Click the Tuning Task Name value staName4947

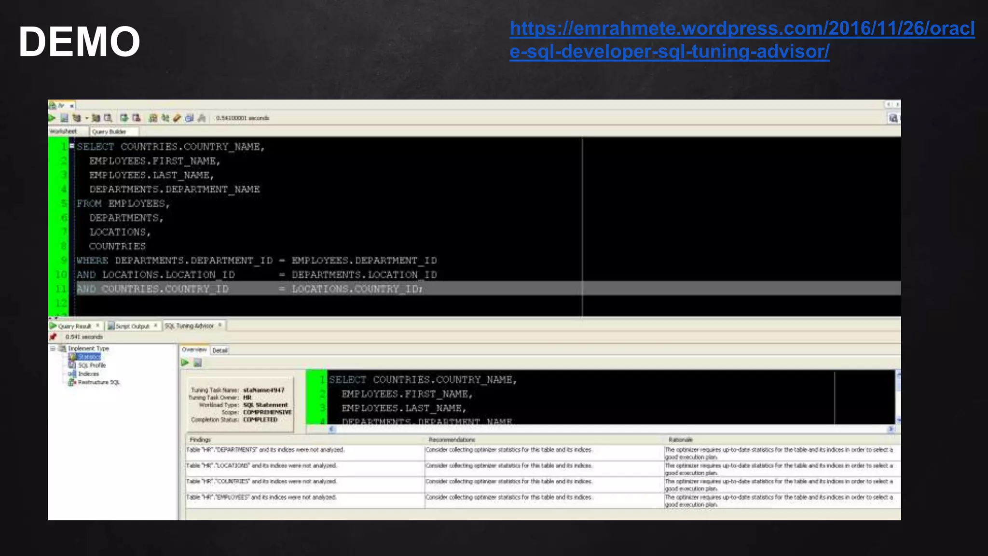pyautogui.click(x=264, y=390)
